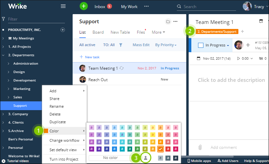Click Add Users in the bottom bar

(228, 161)
